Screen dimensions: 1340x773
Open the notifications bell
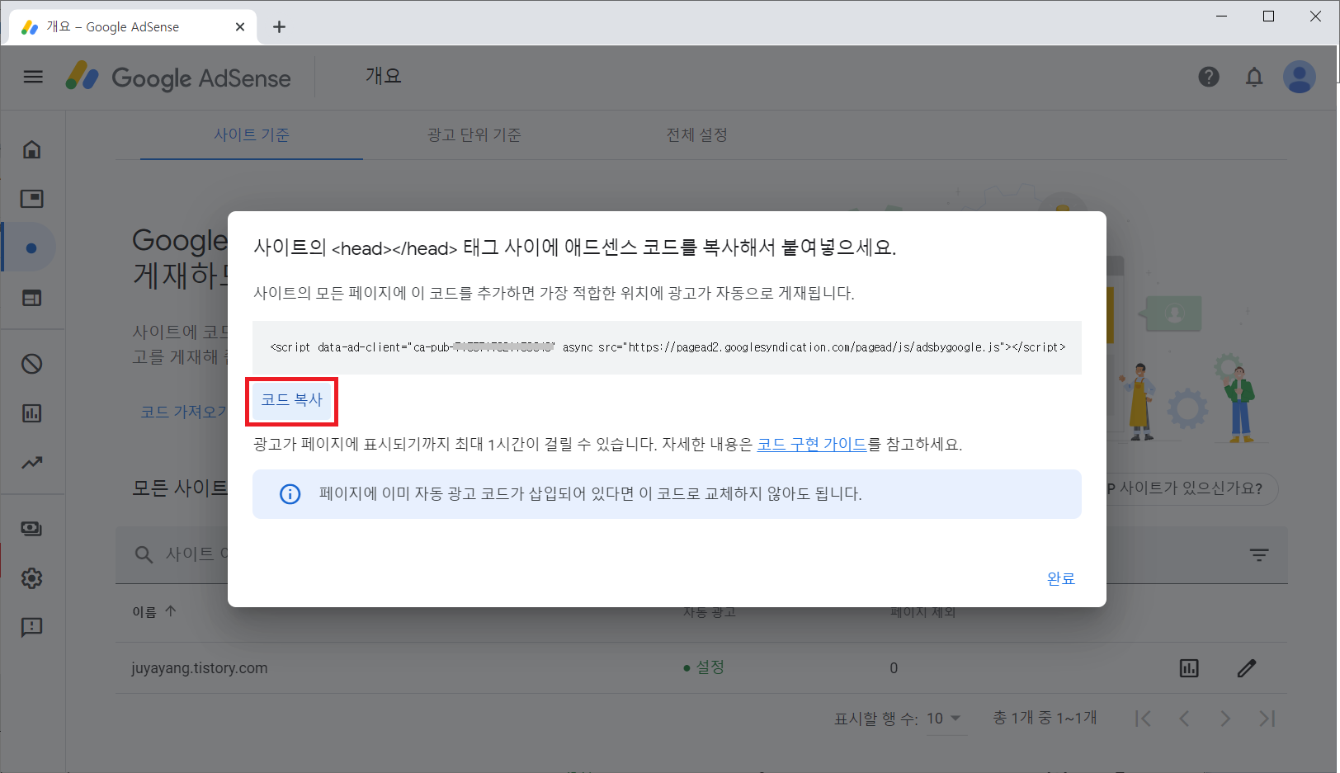tap(1254, 77)
